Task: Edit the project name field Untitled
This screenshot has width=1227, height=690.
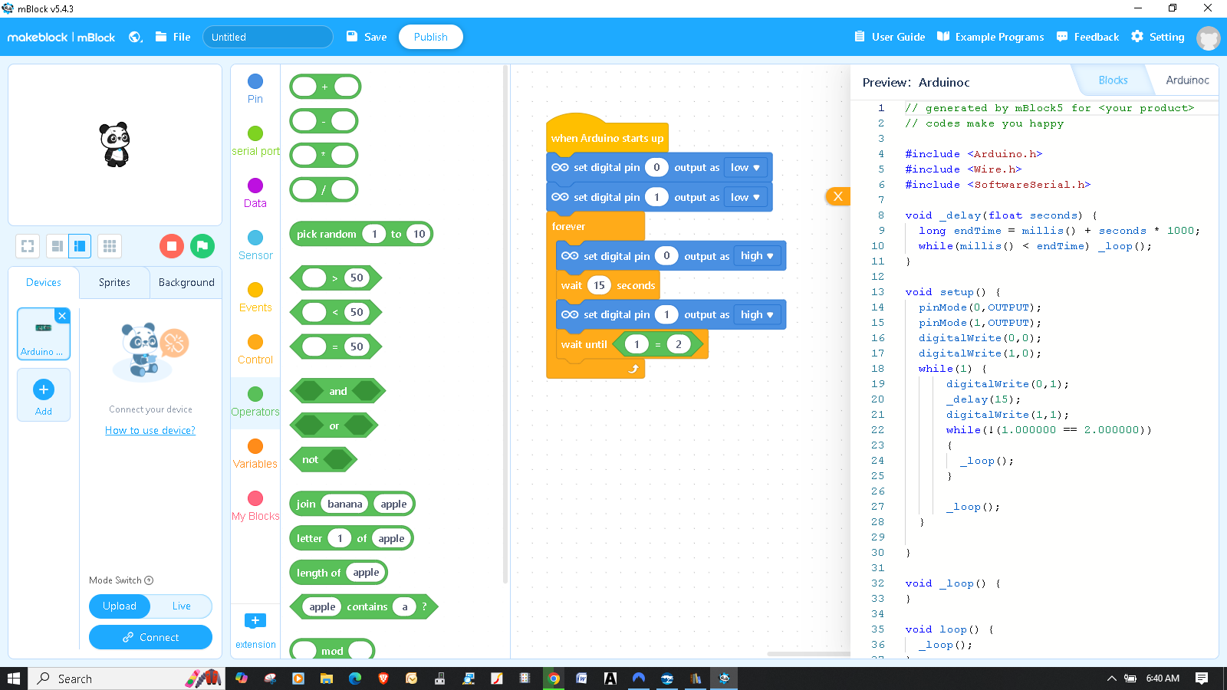Action: click(268, 37)
